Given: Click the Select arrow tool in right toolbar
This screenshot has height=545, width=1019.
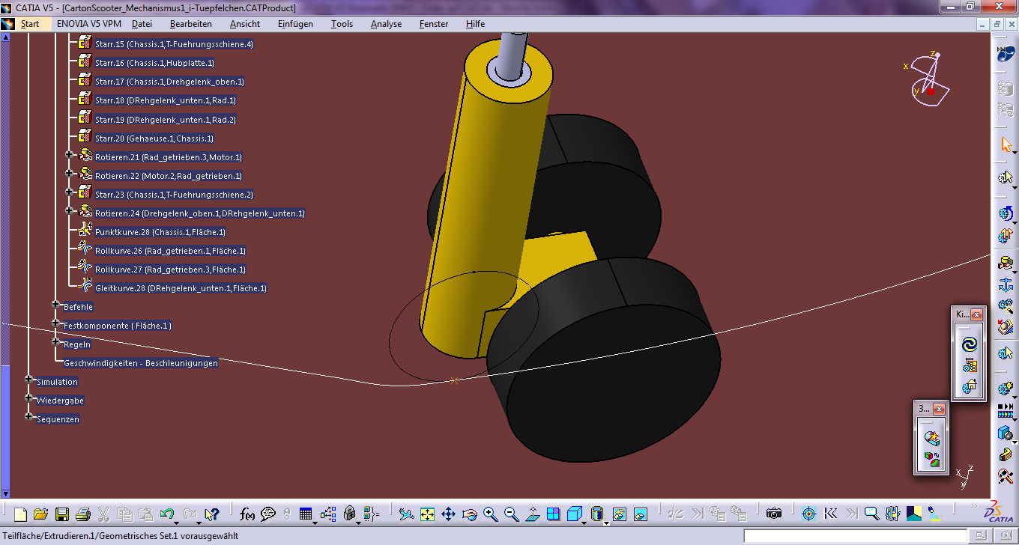Looking at the screenshot, I should (1006, 144).
